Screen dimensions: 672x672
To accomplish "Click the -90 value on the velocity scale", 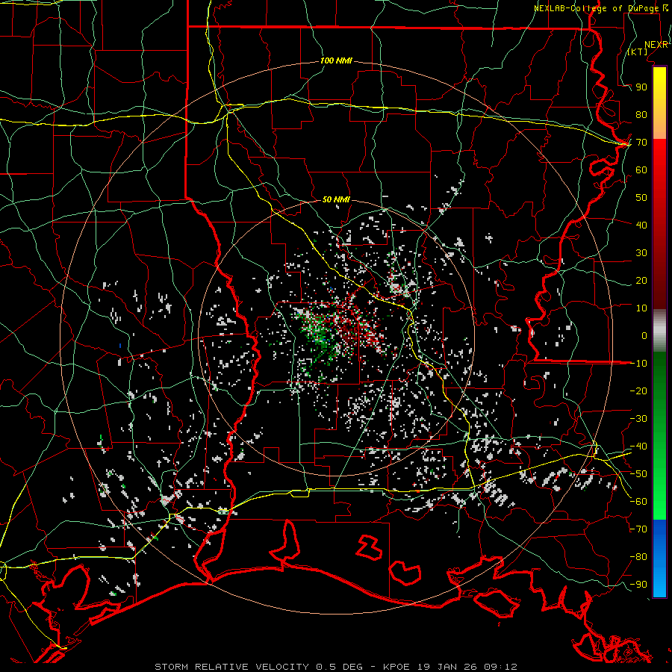I will [638, 585].
